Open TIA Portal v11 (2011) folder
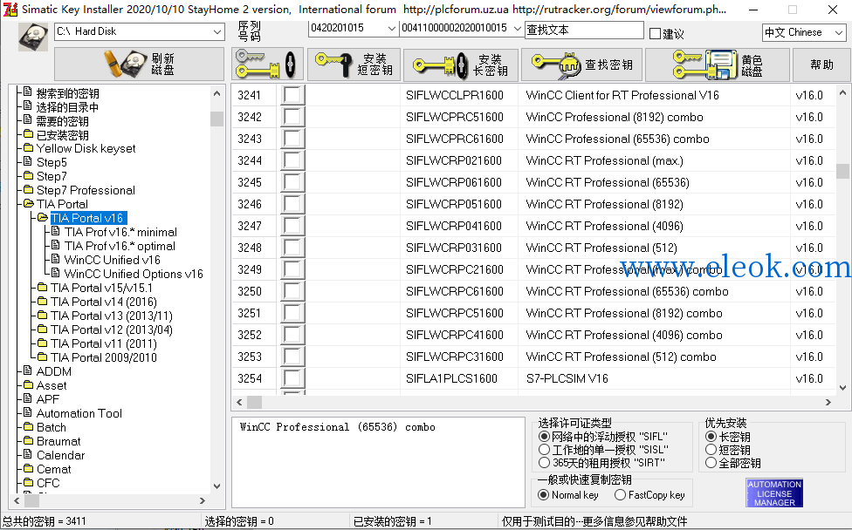This screenshot has height=530, width=852. point(104,344)
